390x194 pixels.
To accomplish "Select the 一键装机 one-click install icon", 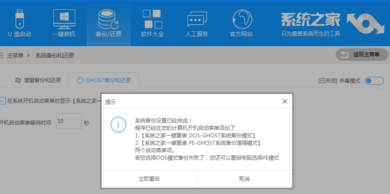I will (x=64, y=23).
